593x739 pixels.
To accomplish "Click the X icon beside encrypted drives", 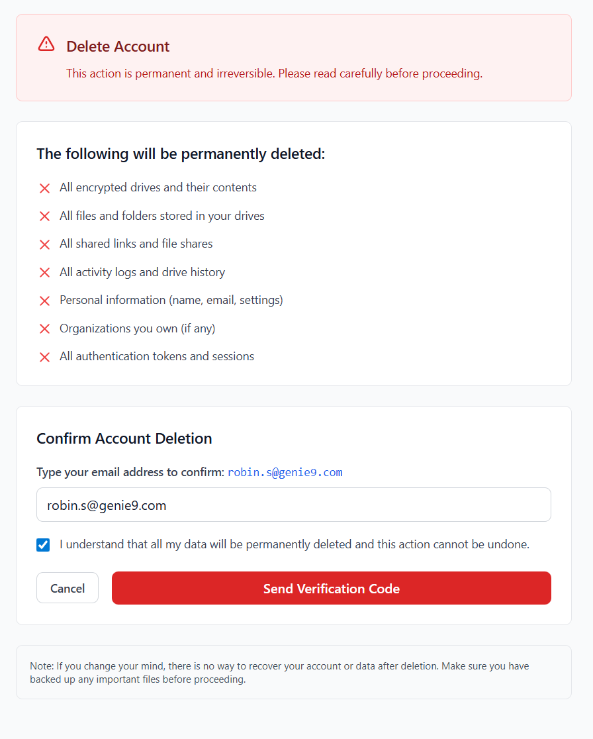I will [45, 188].
